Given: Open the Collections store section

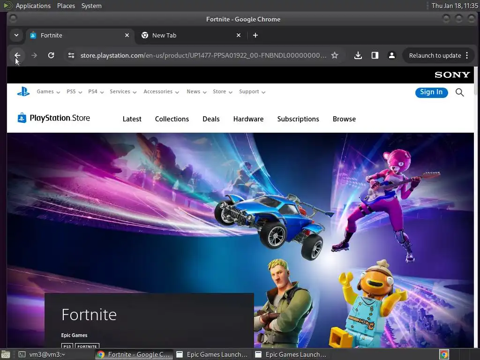Looking at the screenshot, I should point(172,119).
